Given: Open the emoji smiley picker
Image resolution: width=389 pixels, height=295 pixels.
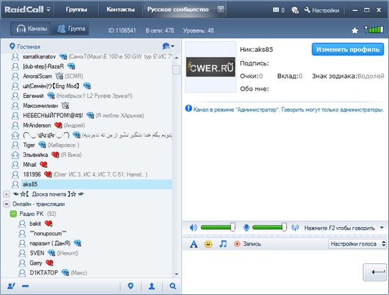Looking at the screenshot, I should coord(208,244).
